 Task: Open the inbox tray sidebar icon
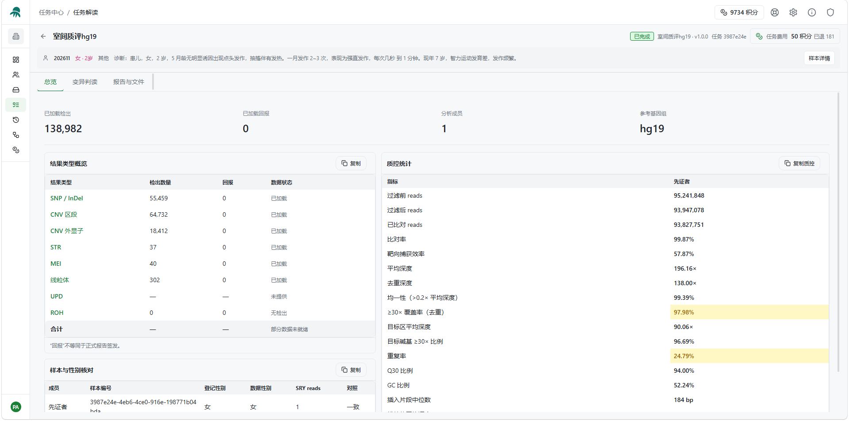pyautogui.click(x=16, y=90)
